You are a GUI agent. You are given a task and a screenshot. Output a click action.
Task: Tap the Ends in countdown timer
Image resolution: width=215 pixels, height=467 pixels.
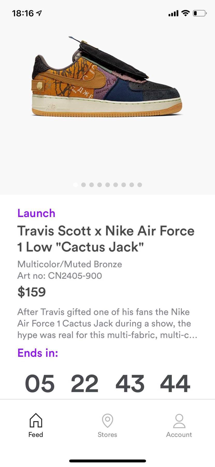[107, 384]
